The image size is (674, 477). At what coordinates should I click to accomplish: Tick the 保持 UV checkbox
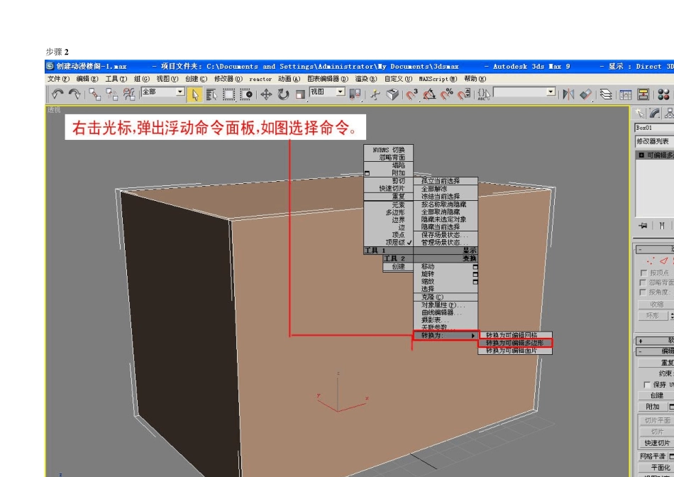[647, 385]
